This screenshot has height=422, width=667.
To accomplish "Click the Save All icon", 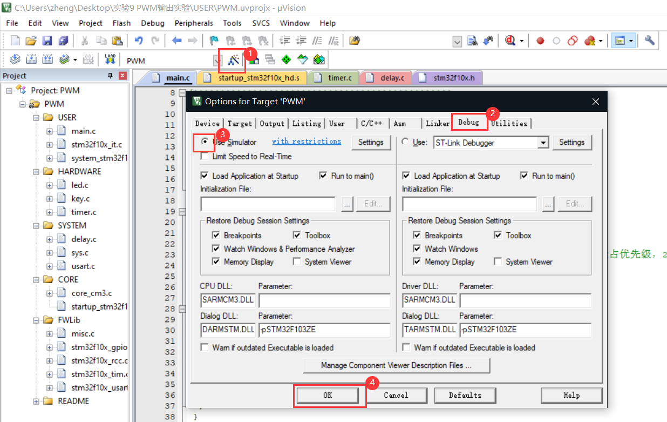I will (x=63, y=41).
